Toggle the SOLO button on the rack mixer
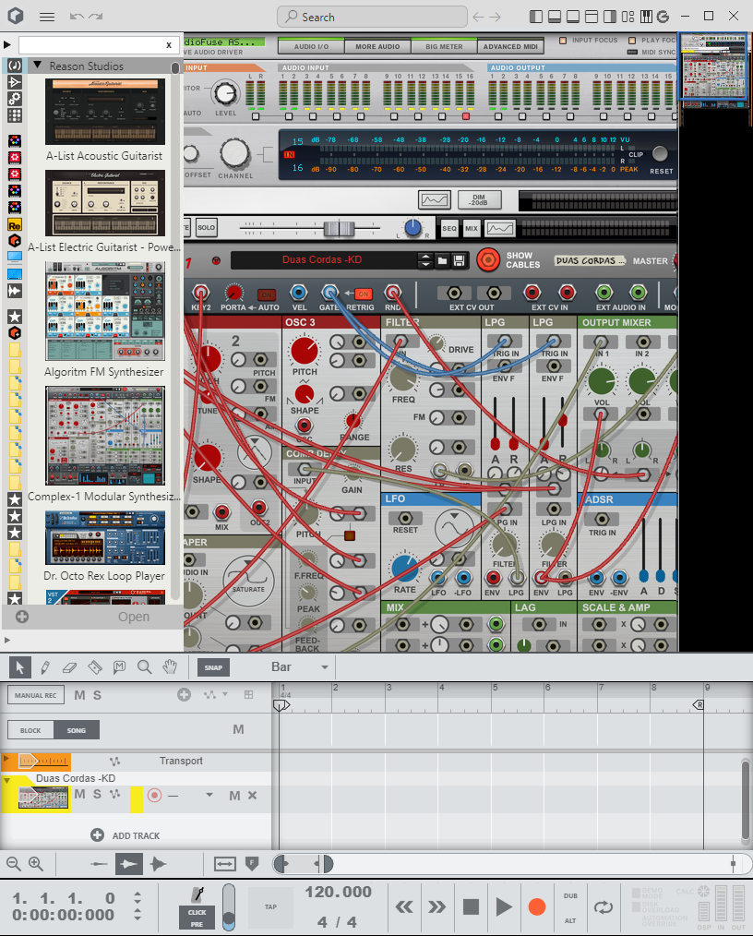Viewport: 753px width, 936px height. tap(206, 227)
